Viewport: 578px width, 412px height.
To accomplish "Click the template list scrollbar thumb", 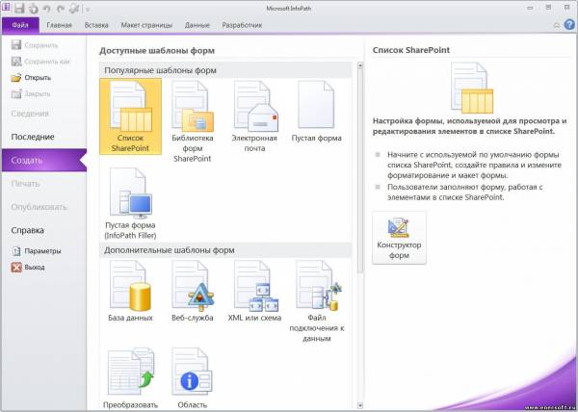I will click(360, 171).
